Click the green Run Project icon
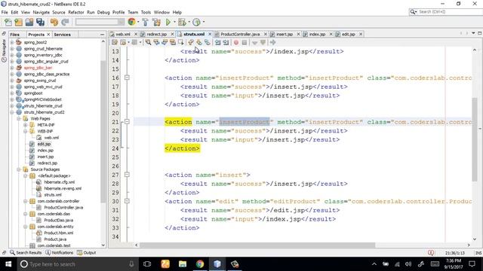 (168, 22)
